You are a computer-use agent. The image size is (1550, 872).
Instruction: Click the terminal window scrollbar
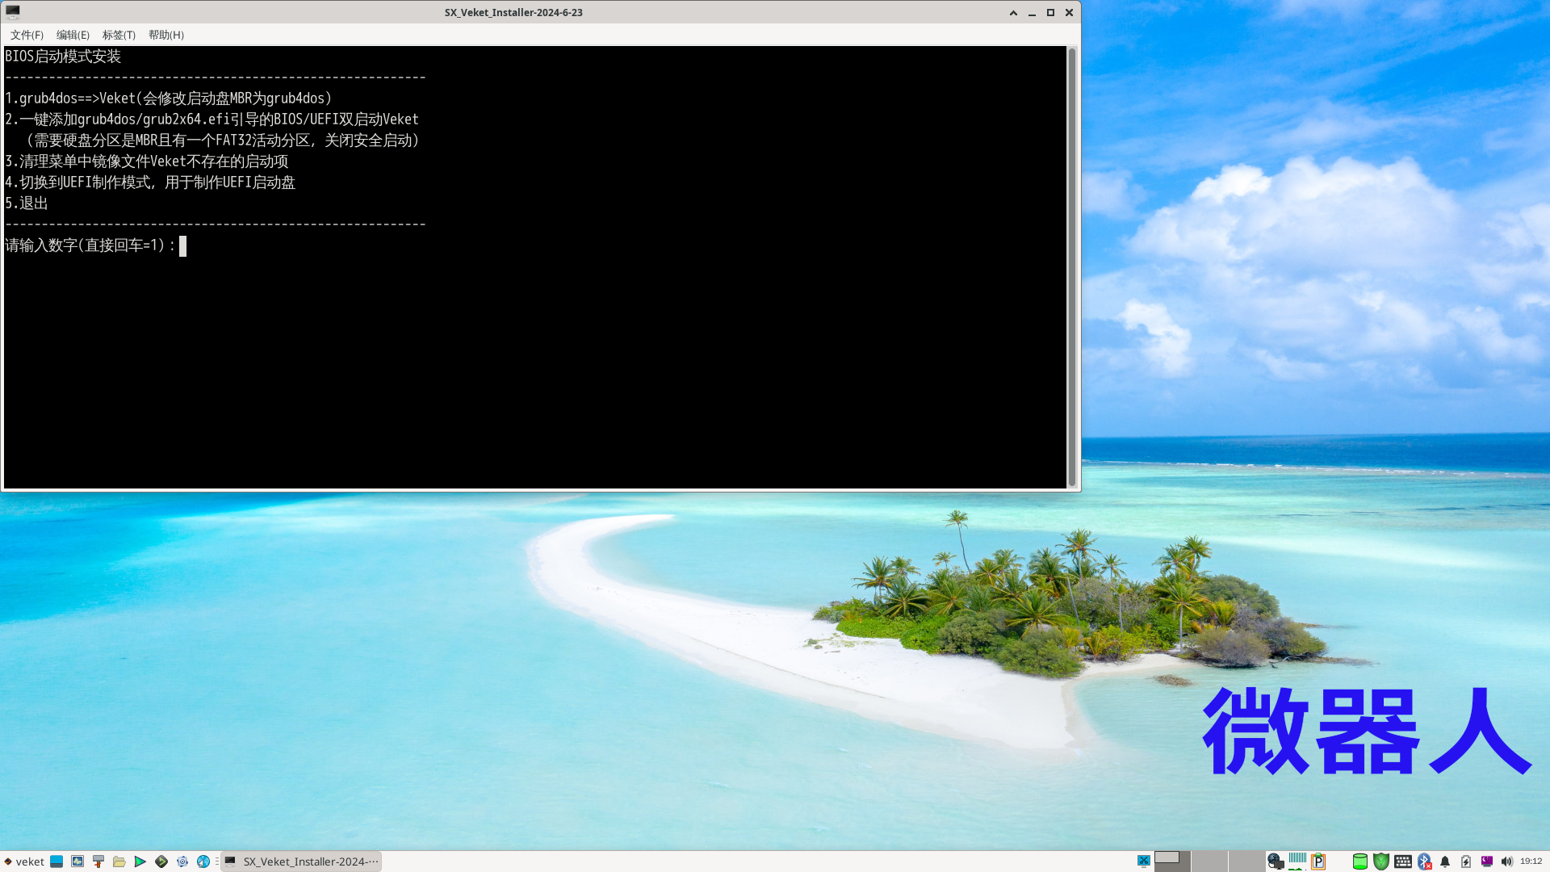coord(1072,266)
